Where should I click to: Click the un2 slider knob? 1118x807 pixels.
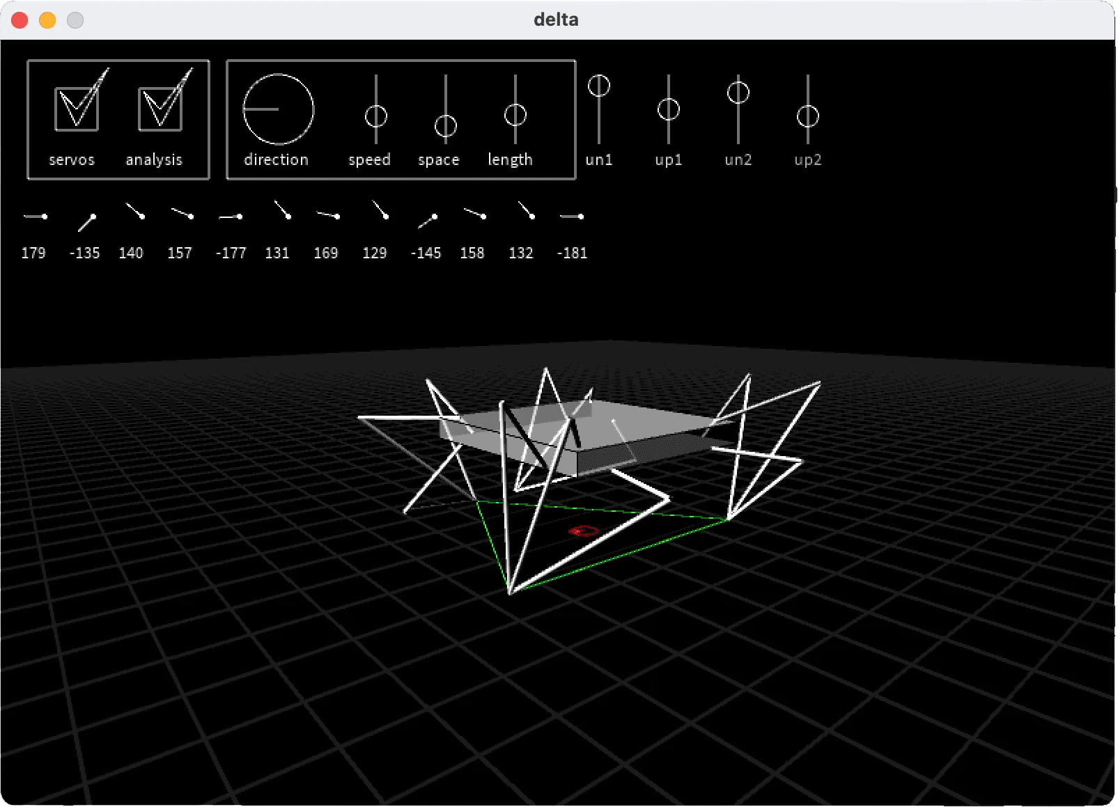tap(738, 93)
